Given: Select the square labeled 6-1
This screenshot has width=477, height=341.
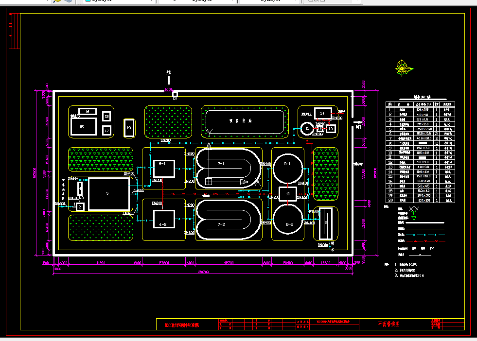Looking at the screenshot, I should 164,169.
